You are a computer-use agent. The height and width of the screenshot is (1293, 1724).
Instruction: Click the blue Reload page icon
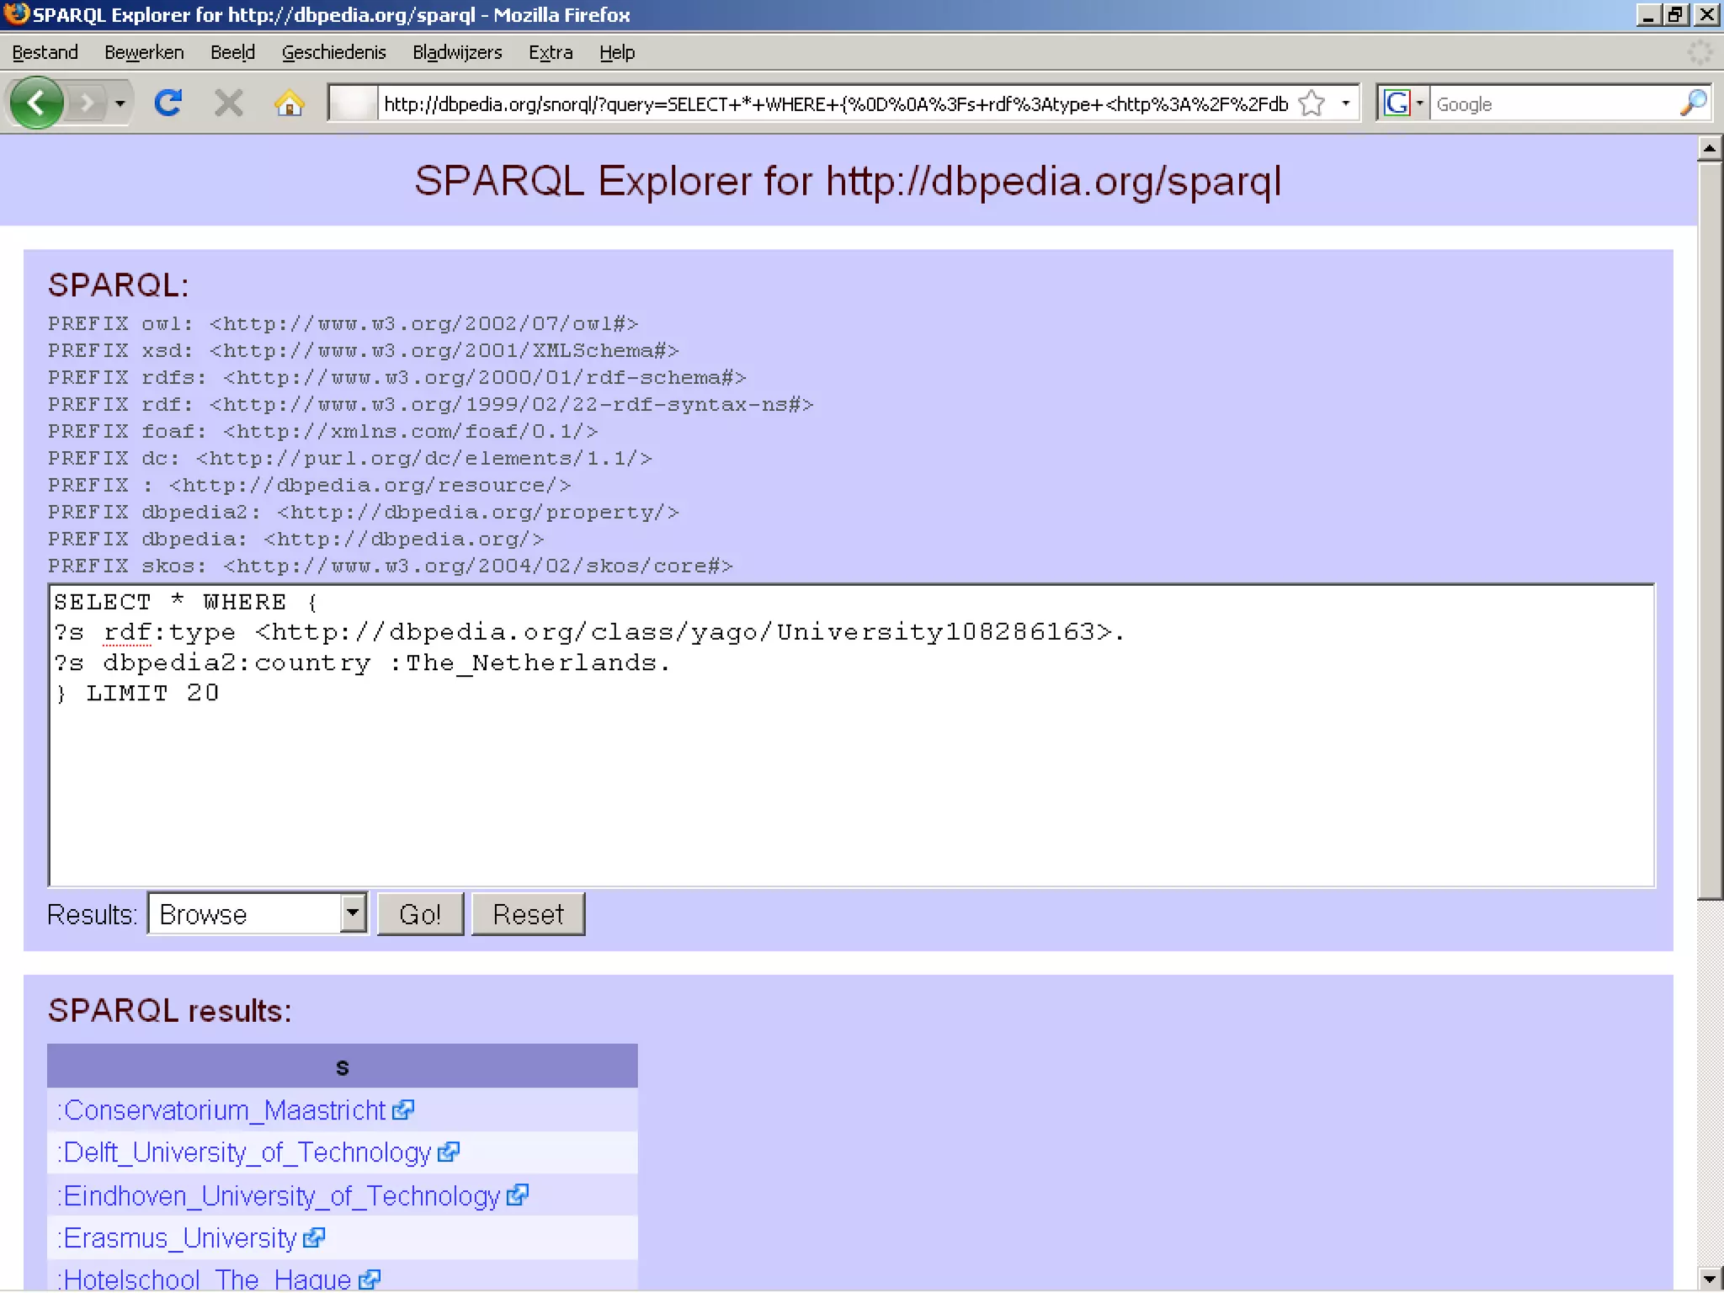[x=168, y=104]
